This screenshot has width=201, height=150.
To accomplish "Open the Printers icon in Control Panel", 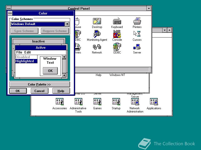I will coord(137,23).
